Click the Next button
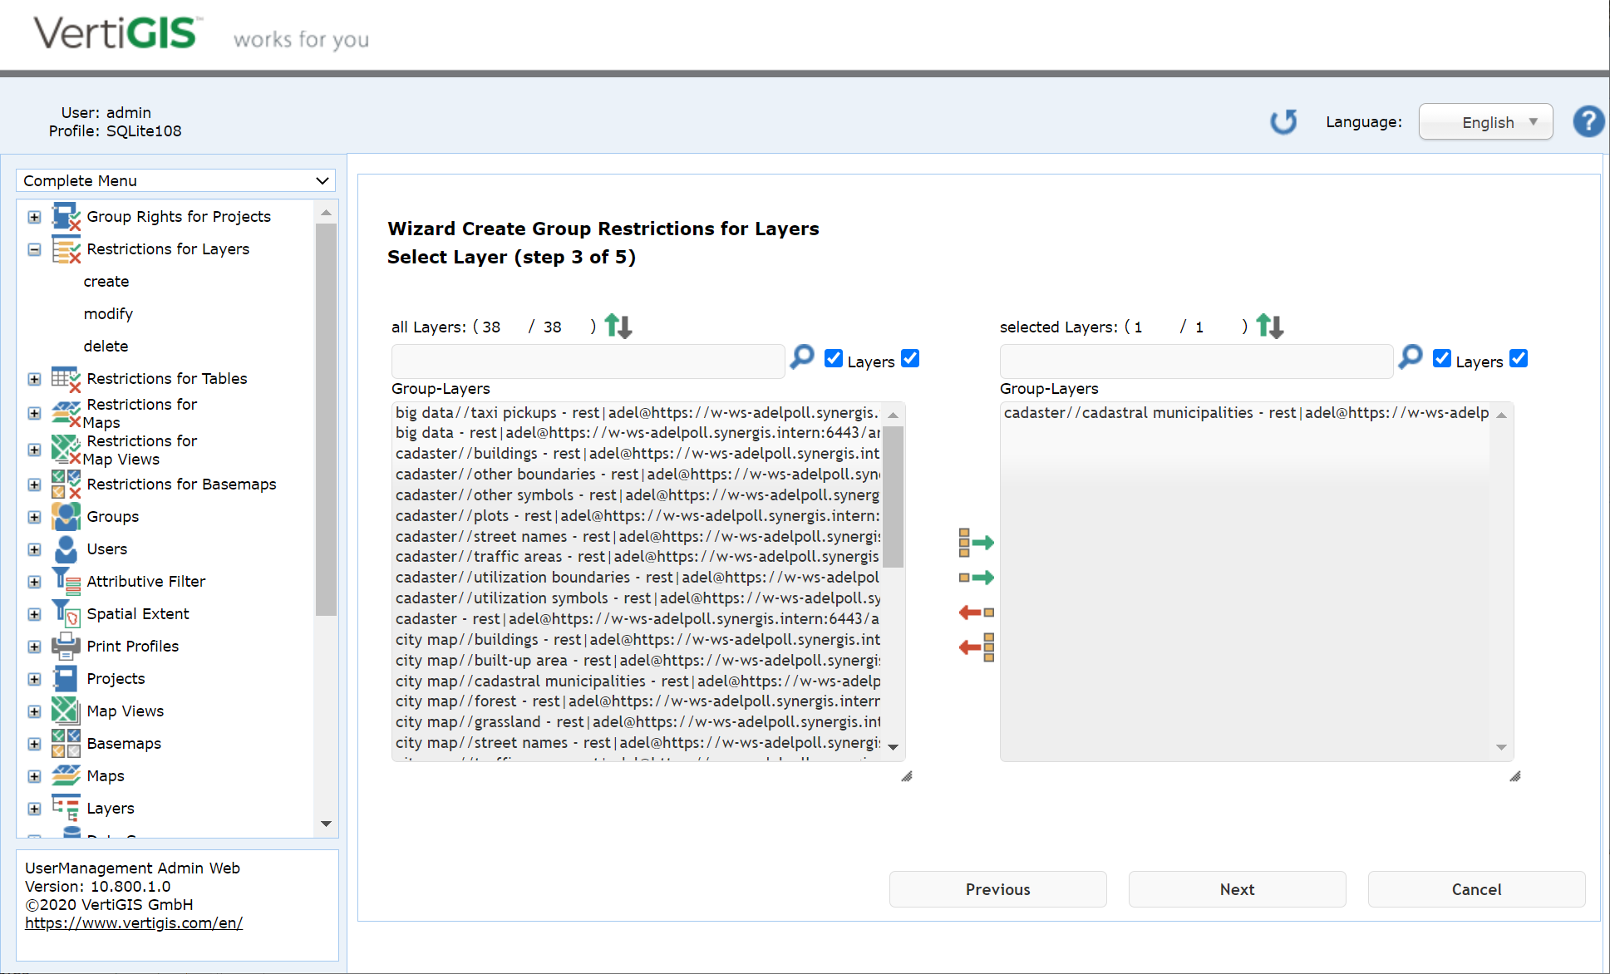This screenshot has height=974, width=1610. [1237, 889]
